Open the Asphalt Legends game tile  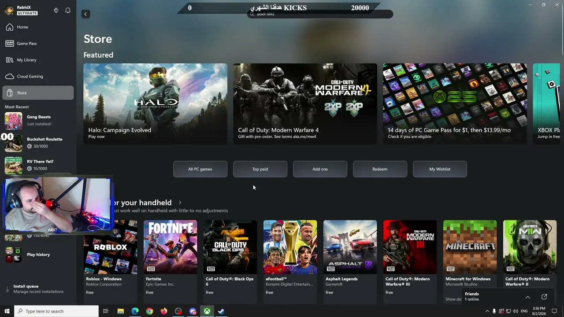click(x=350, y=262)
